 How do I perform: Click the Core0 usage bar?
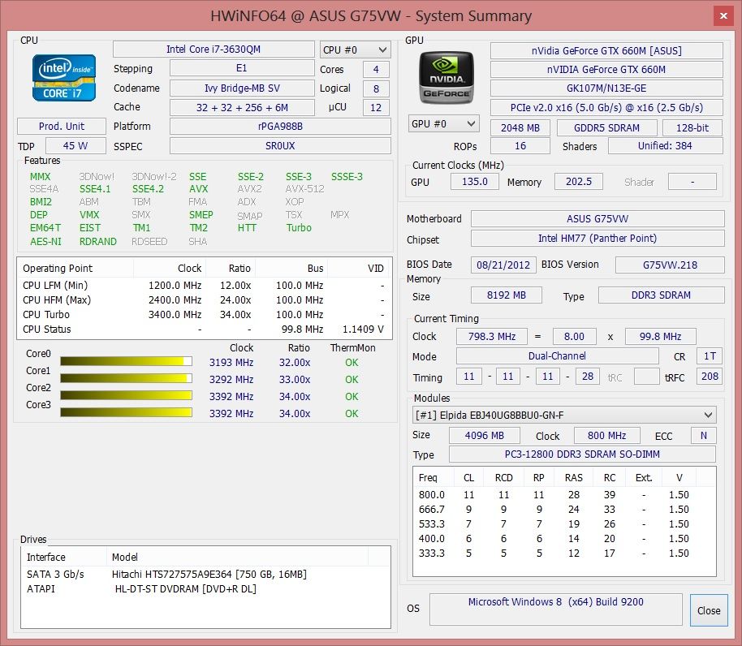click(126, 361)
